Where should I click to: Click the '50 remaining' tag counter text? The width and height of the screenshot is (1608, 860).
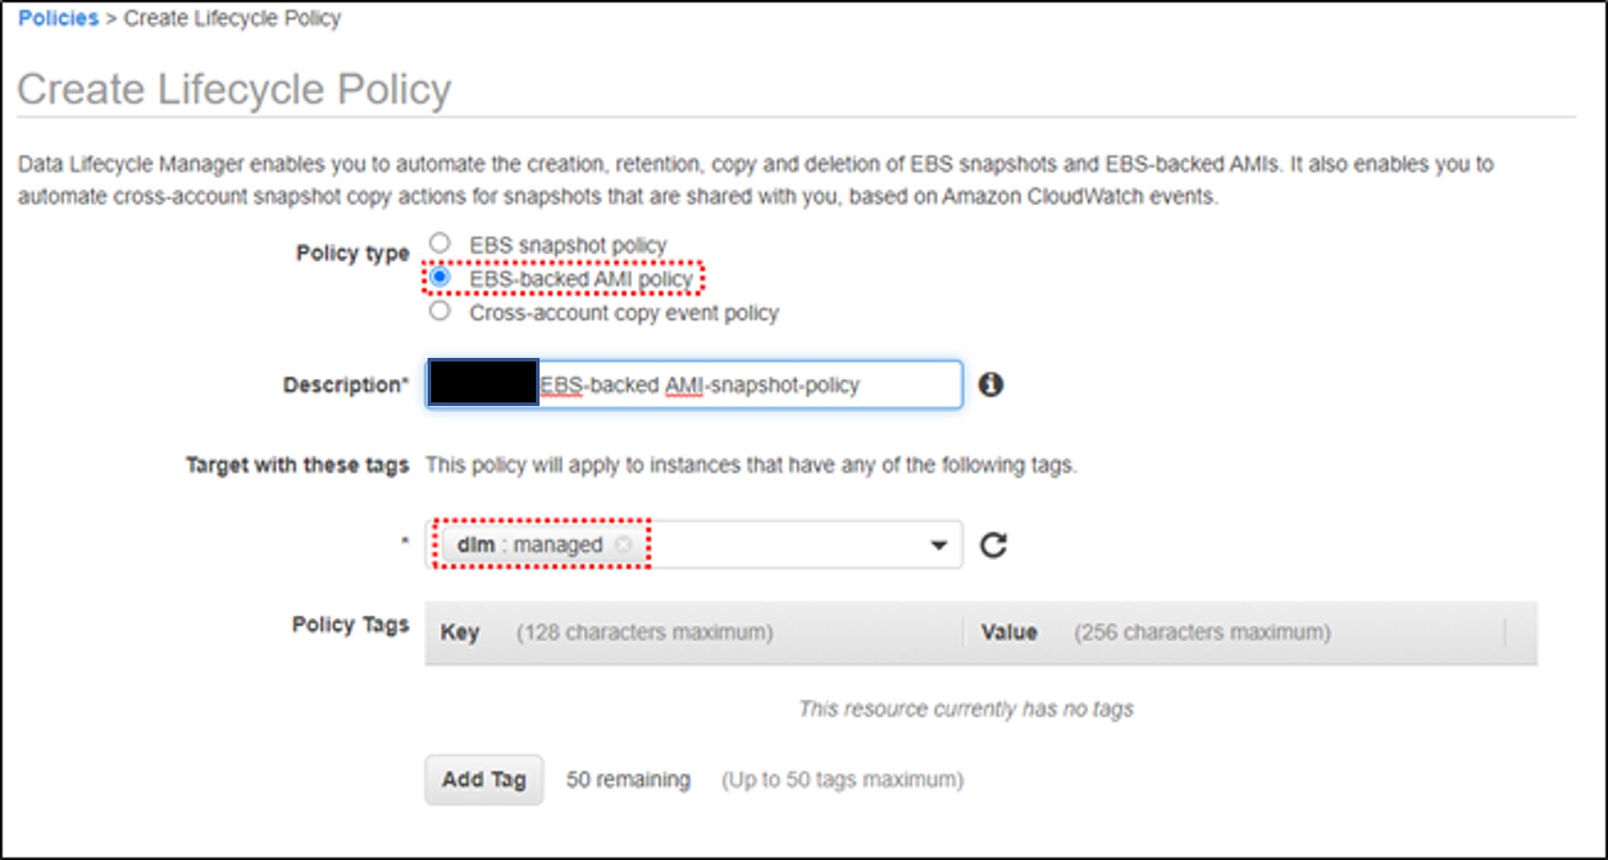(x=628, y=780)
